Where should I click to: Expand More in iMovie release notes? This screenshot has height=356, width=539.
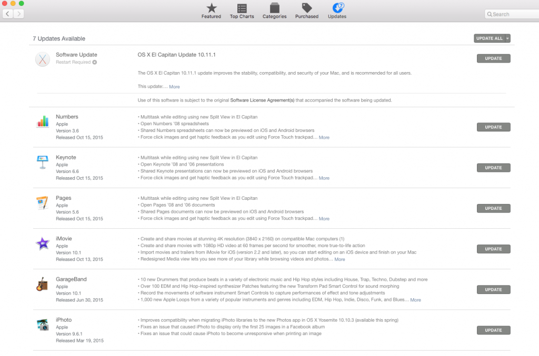[x=340, y=259]
